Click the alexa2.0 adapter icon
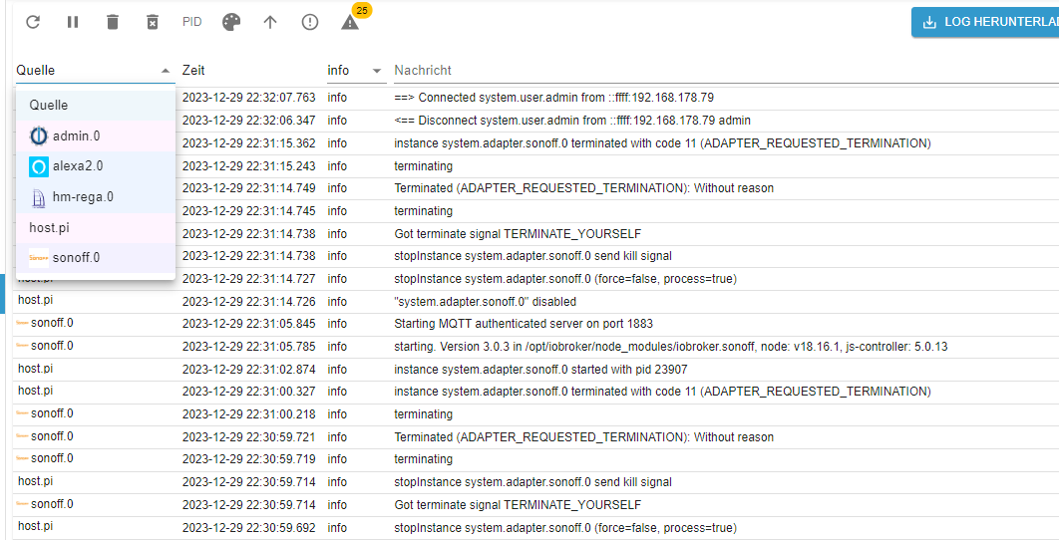The image size is (1059, 540). point(39,166)
